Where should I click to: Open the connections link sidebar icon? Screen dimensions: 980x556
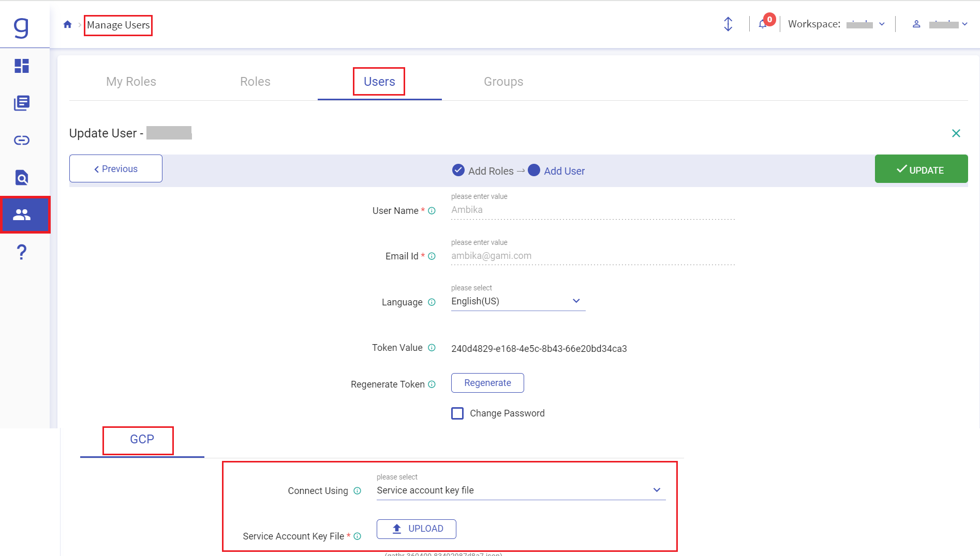pos(22,140)
